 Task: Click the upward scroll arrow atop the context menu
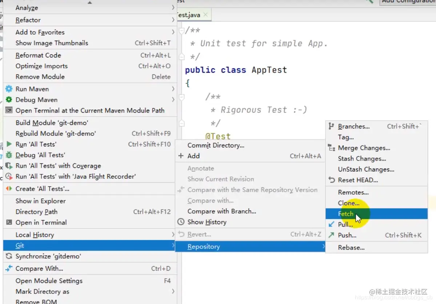pos(89,3)
